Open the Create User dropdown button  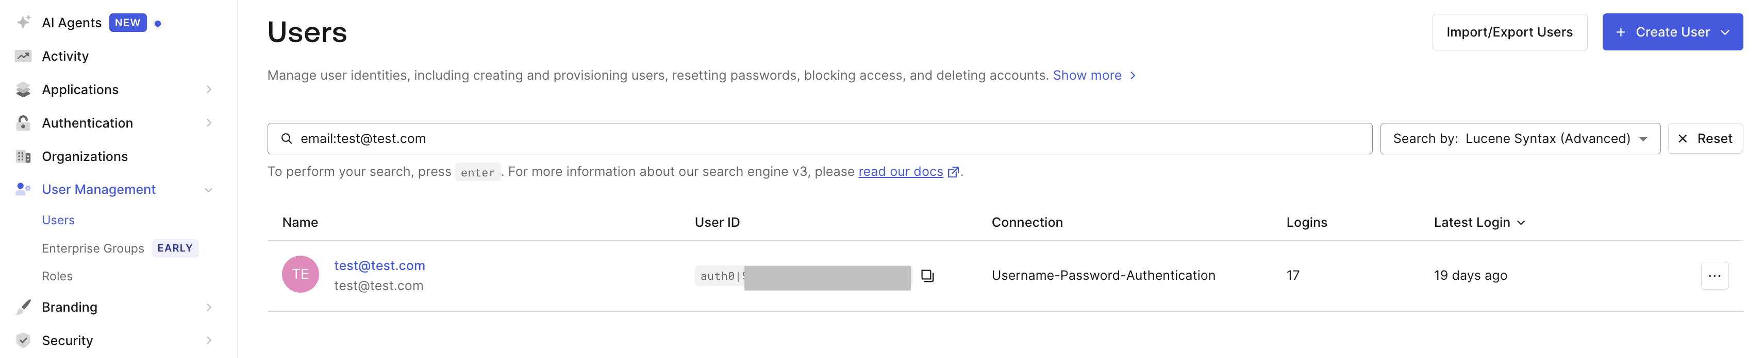point(1672,32)
